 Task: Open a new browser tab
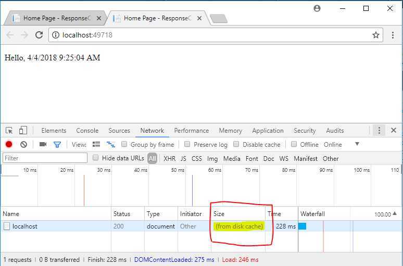point(219,19)
